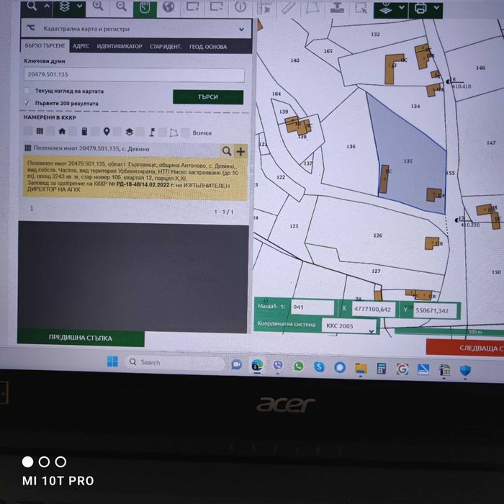Click the X coordinate field
Image resolution: width=504 pixels, height=504 pixels.
click(373, 309)
